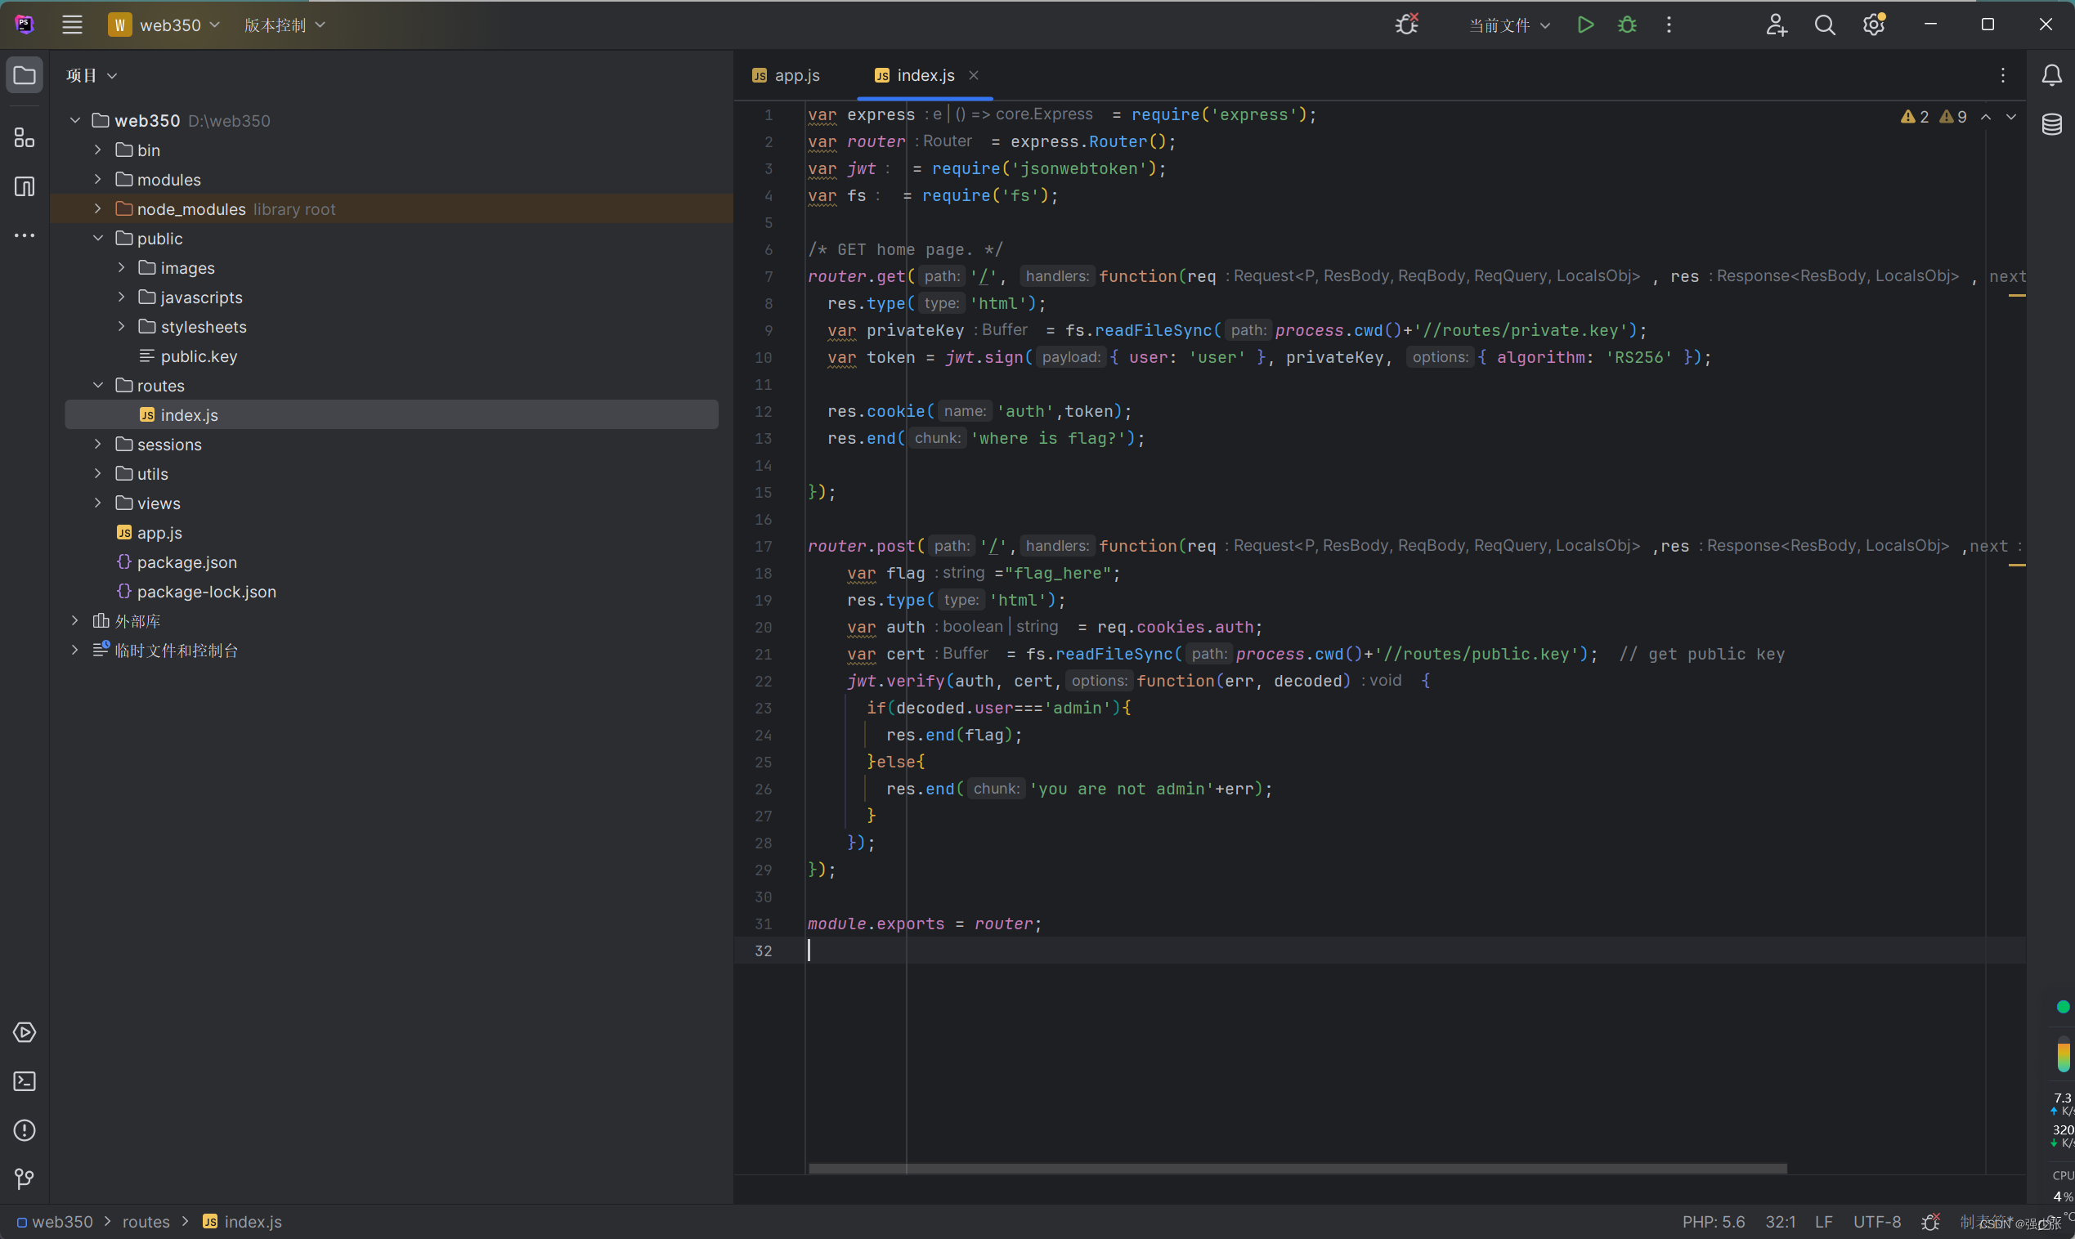Image resolution: width=2075 pixels, height=1239 pixels.
Task: Click the editor horizontal scrollbar
Action: tap(1297, 1168)
